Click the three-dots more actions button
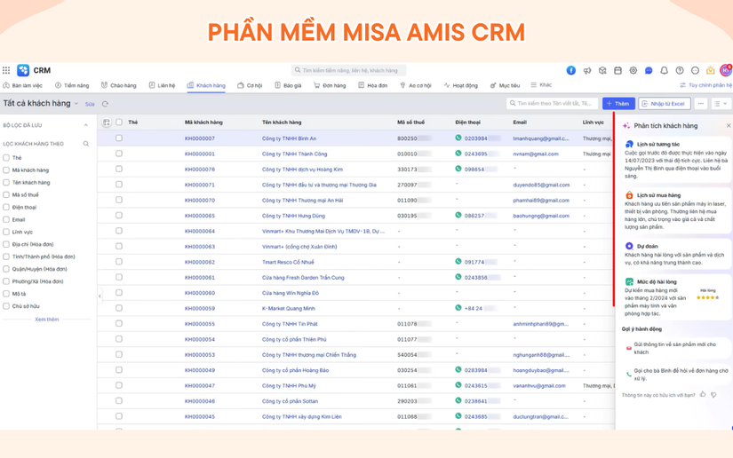733x458 pixels. (x=700, y=104)
